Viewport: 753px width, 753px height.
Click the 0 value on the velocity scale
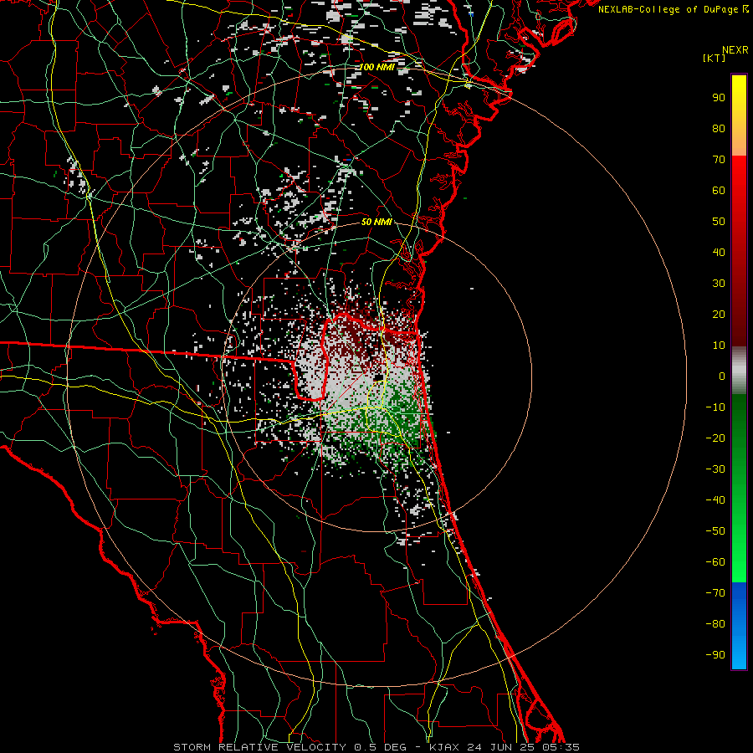[722, 376]
